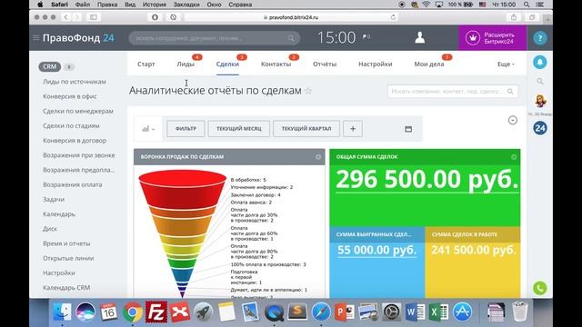Image resolution: width=582 pixels, height=327 pixels.
Task: Open Календарь CRM in sidebar
Action: point(66,288)
